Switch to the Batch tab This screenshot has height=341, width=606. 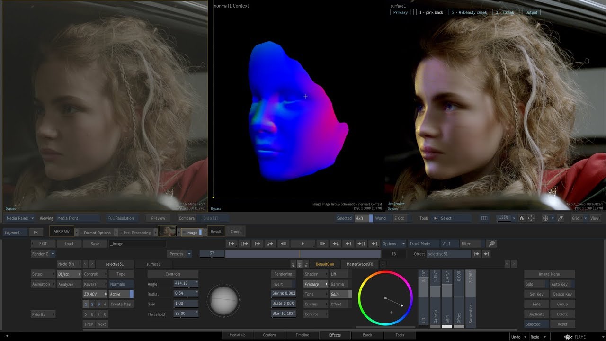click(367, 335)
